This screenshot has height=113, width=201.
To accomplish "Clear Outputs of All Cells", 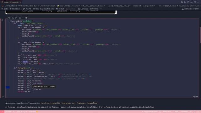I will [x=43, y=9].
